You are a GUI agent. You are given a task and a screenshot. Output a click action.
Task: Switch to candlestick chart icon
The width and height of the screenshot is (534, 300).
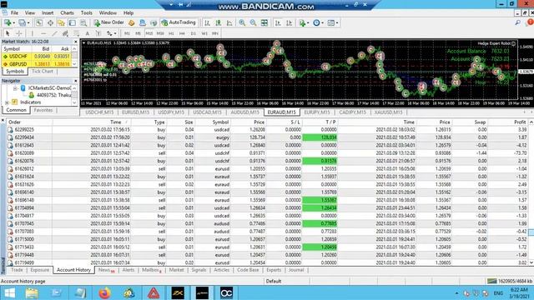[x=219, y=22]
